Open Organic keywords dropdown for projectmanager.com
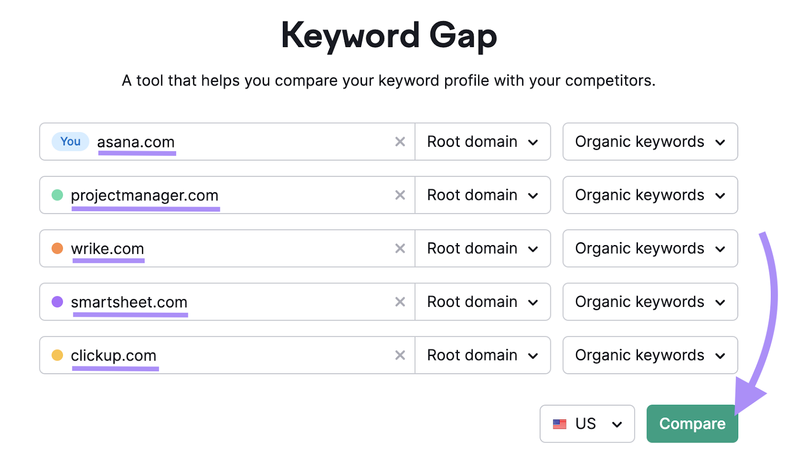 650,195
